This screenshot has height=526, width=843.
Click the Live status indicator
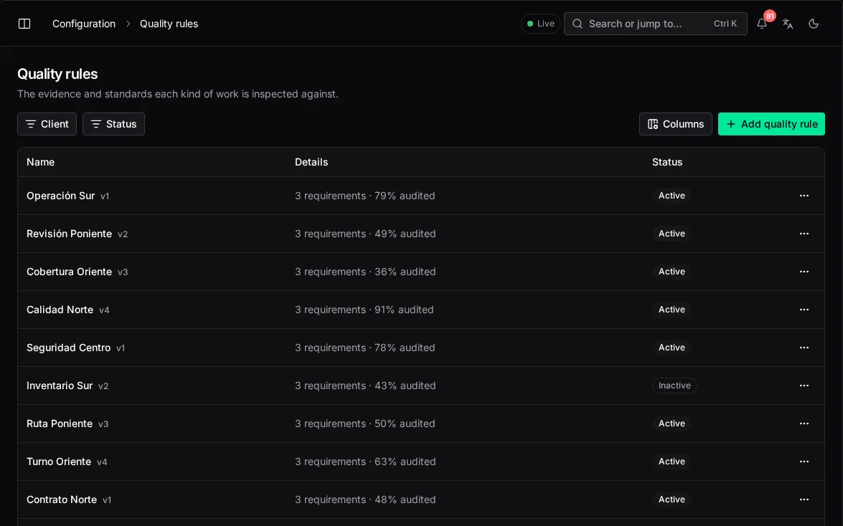[540, 24]
